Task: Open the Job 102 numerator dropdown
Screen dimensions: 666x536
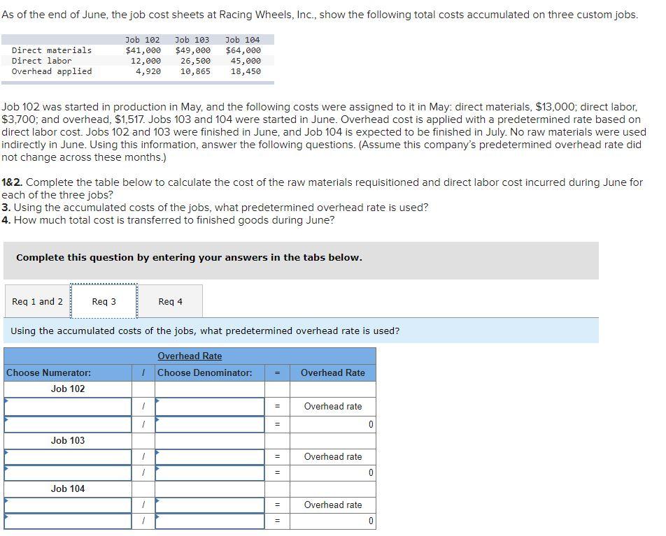Action: coord(66,406)
